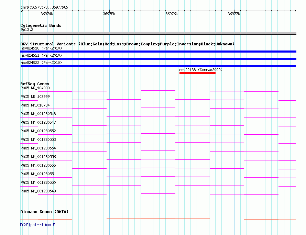Open transcript PAX5|NR_103999
This screenshot has width=306, height=235.
(x=35, y=97)
